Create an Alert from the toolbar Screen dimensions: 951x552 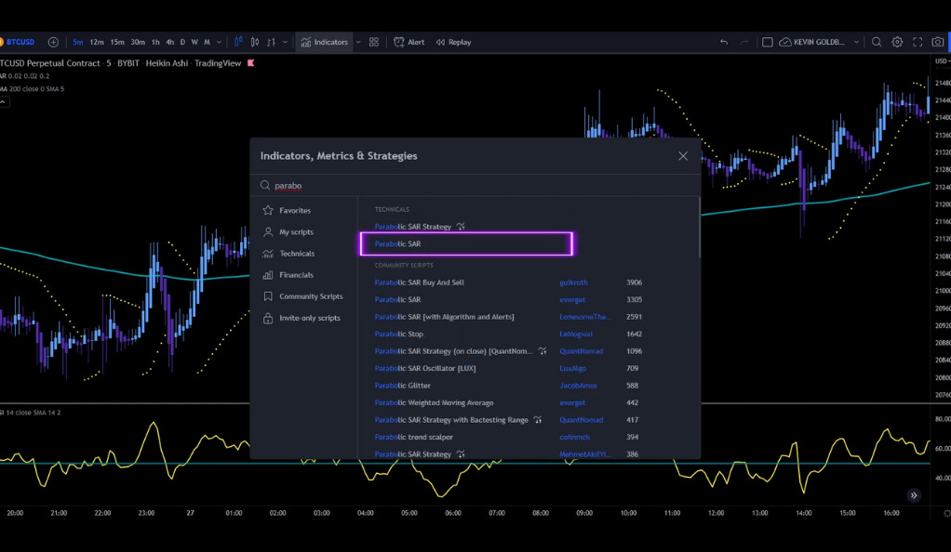coord(409,42)
